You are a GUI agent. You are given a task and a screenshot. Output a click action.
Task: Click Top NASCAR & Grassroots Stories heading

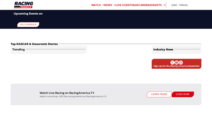[34, 44]
